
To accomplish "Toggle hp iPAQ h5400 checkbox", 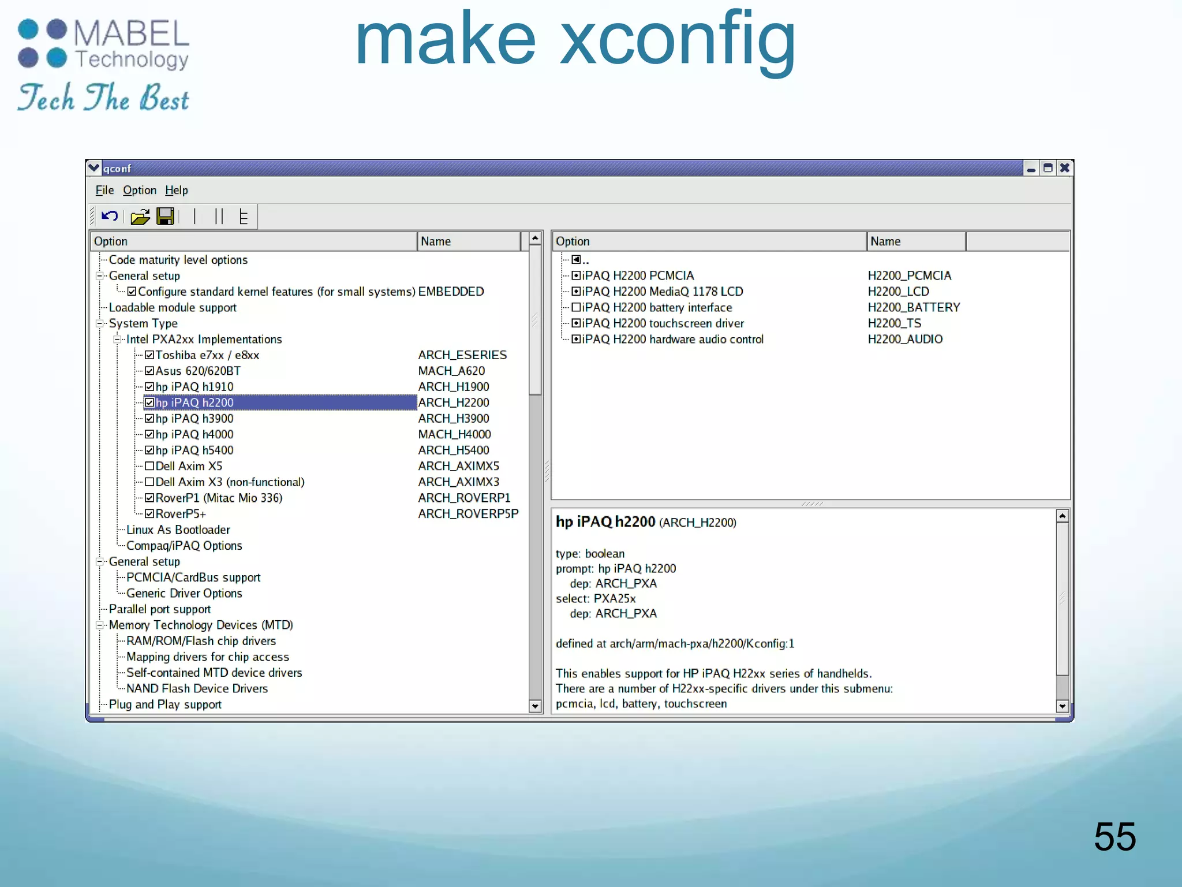I will pyautogui.click(x=149, y=450).
